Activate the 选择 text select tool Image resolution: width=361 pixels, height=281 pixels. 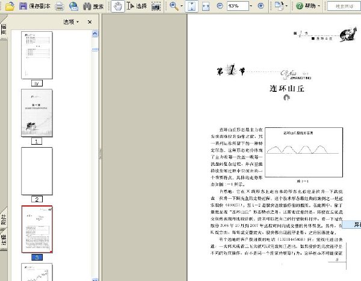[x=137, y=6]
